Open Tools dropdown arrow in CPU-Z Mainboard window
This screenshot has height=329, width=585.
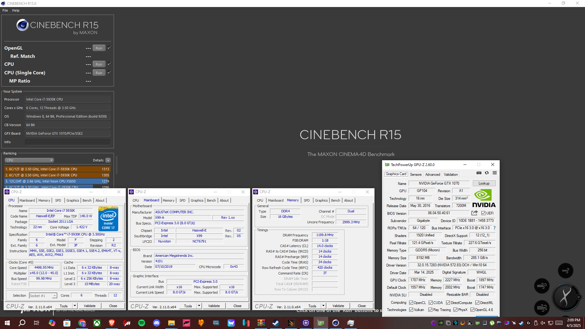(199, 306)
